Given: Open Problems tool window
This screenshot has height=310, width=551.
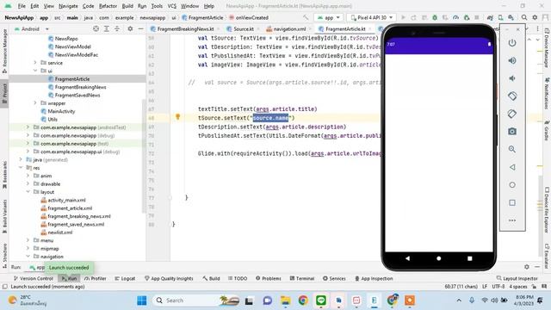Looking at the screenshot, I should [269, 278].
